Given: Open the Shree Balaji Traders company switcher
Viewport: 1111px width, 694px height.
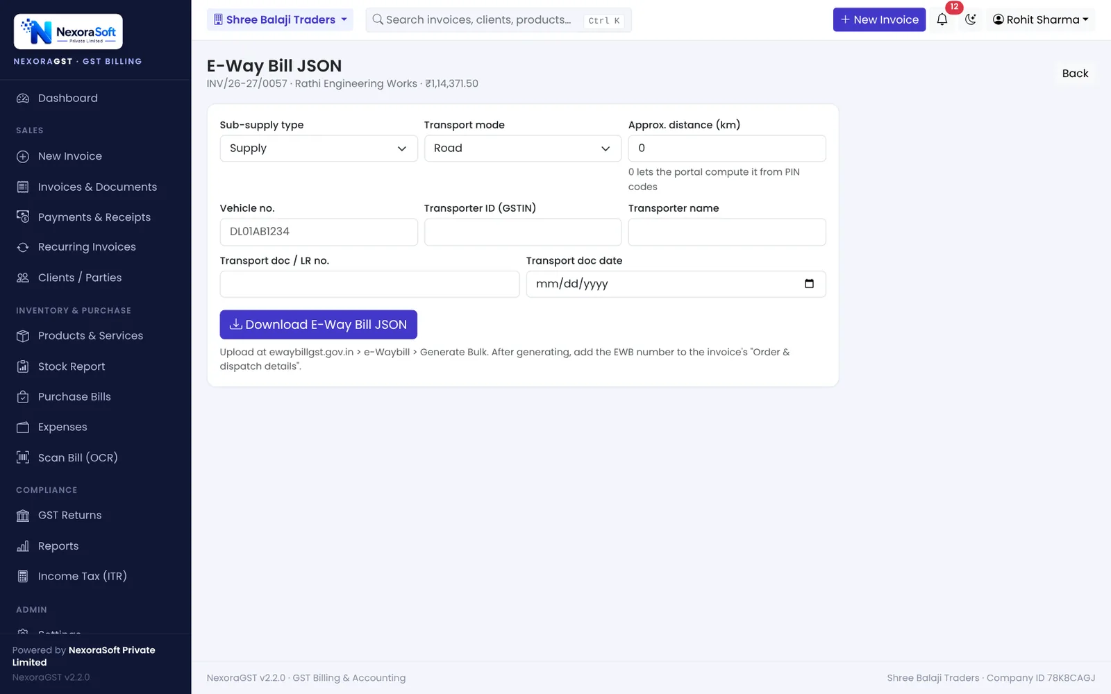Looking at the screenshot, I should pos(280,19).
